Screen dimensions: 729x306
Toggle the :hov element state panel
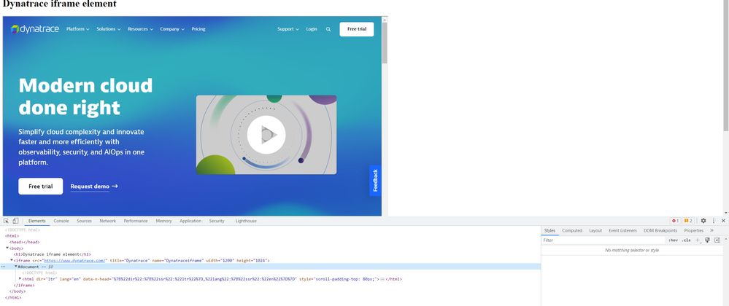673,240
